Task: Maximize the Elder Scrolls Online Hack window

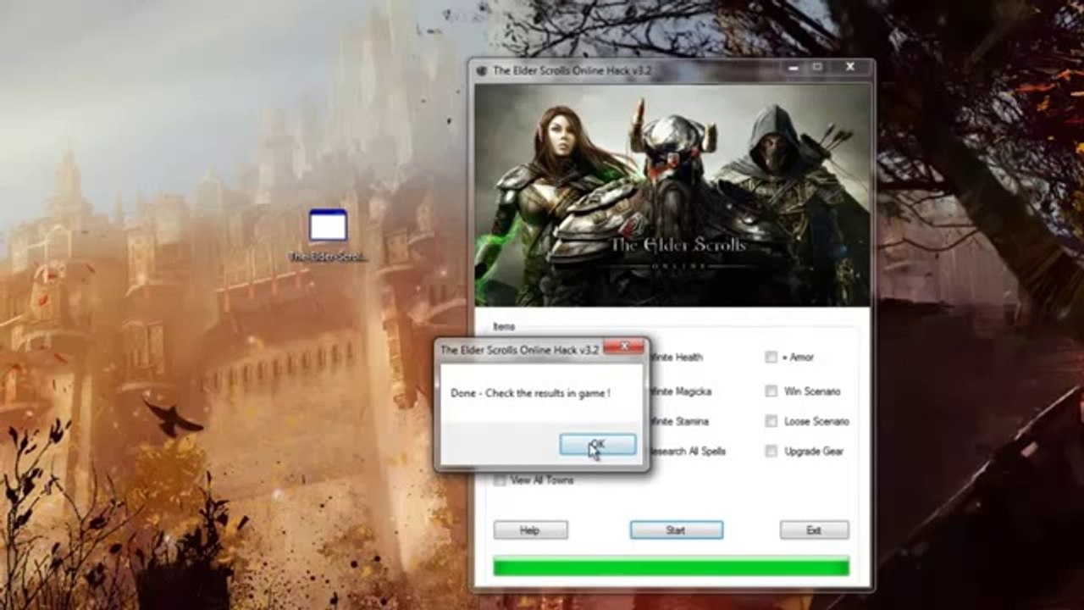Action: [817, 67]
